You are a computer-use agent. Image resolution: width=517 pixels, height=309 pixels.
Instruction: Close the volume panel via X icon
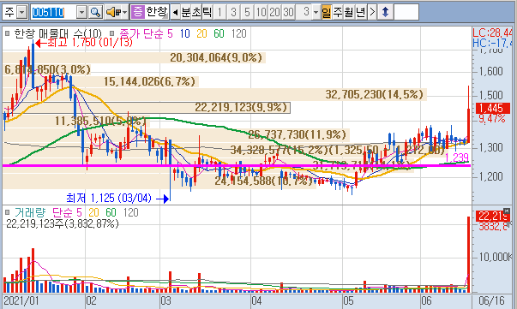pos(507,211)
